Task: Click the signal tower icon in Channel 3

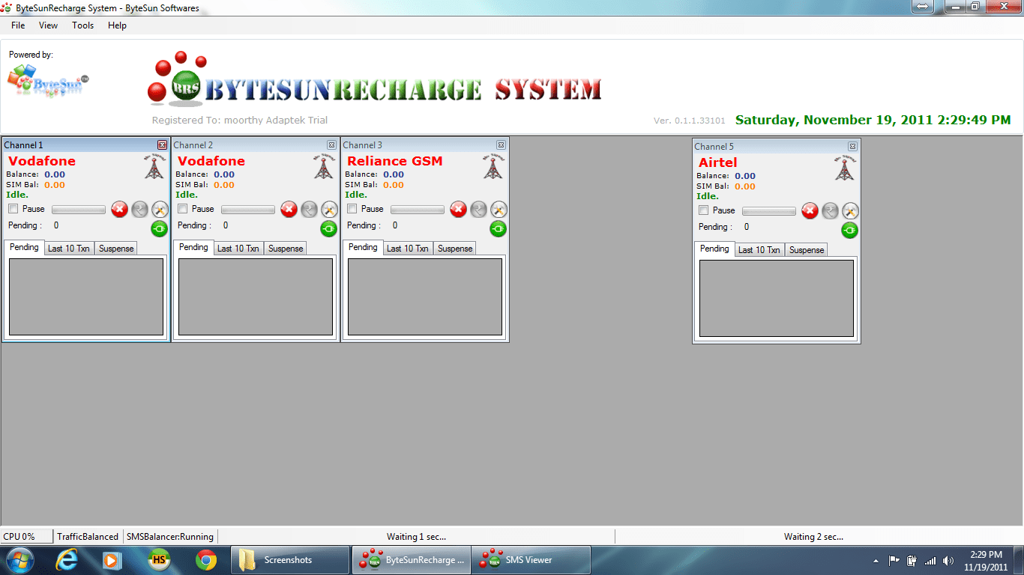Action: 493,166
